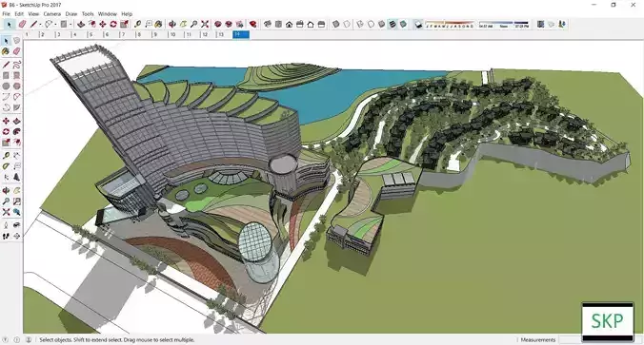Open the Window menu
Viewport: 644px width, 345px height.
click(x=108, y=13)
